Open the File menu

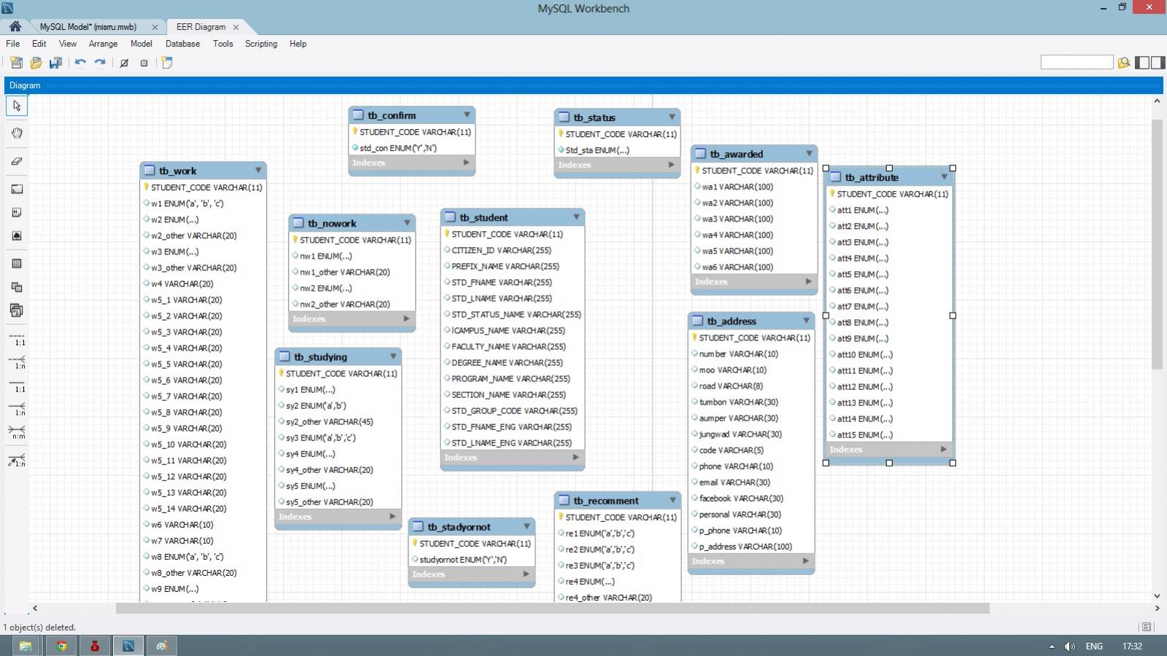tap(13, 44)
